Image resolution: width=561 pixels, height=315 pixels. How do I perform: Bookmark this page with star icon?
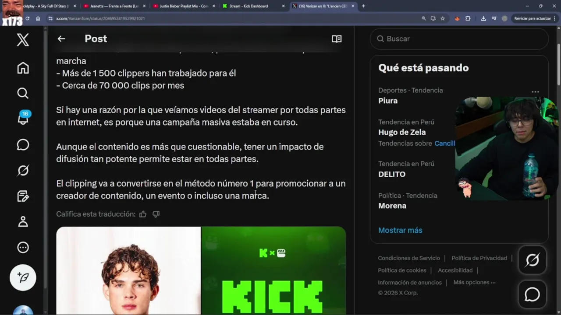443,18
